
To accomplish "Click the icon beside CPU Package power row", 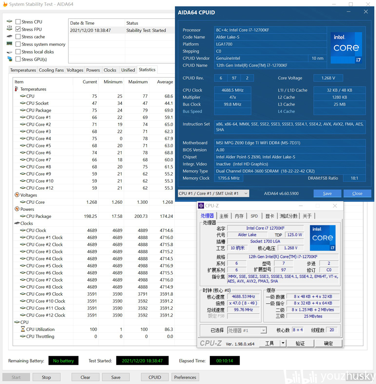I will coord(23,216).
